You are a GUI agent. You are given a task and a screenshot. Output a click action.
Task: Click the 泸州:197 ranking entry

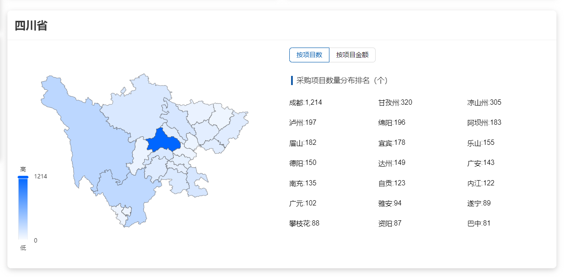[302, 123]
